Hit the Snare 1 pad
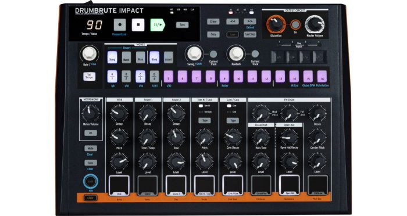Viewport: 407px width, 216px height. point(148,185)
